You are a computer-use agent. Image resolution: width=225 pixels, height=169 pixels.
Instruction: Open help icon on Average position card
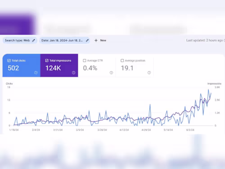149,73
